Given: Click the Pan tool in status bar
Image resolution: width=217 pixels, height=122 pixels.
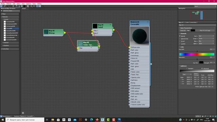Looking at the screenshot, I should [203, 116].
